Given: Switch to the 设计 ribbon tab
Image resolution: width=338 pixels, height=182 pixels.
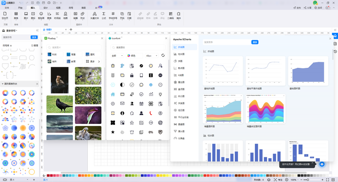Looking at the screenshot, I should [46, 8].
